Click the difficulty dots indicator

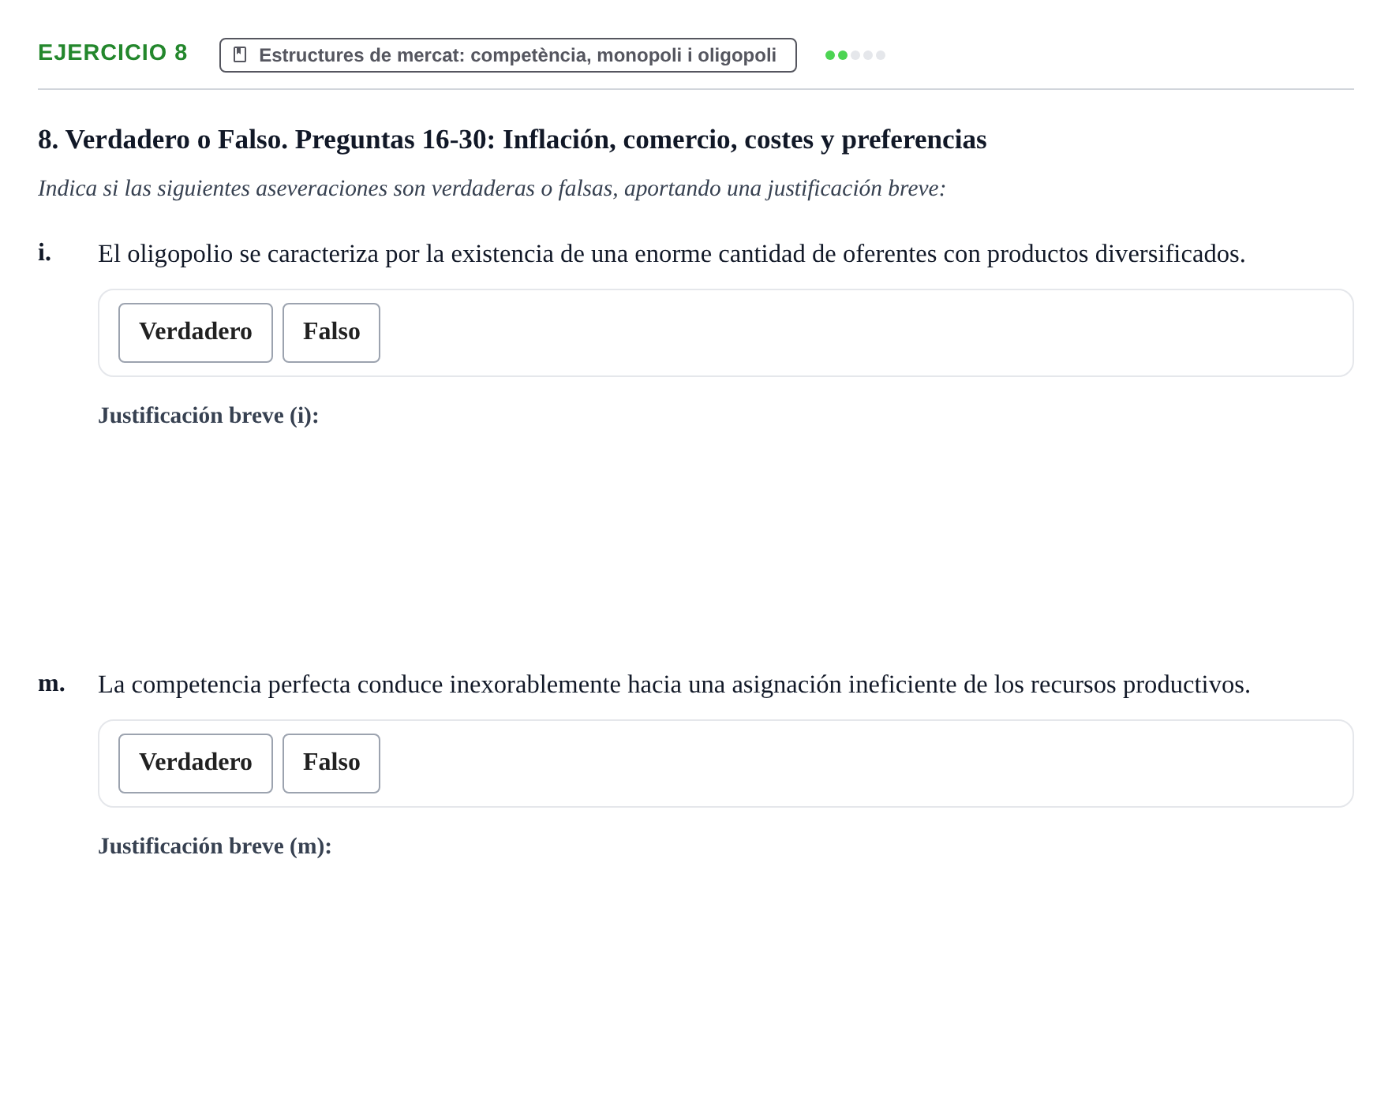click(855, 55)
